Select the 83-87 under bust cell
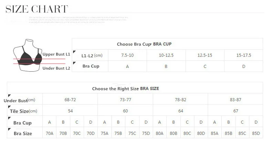This screenshot has height=148, width=272. coord(236,100)
